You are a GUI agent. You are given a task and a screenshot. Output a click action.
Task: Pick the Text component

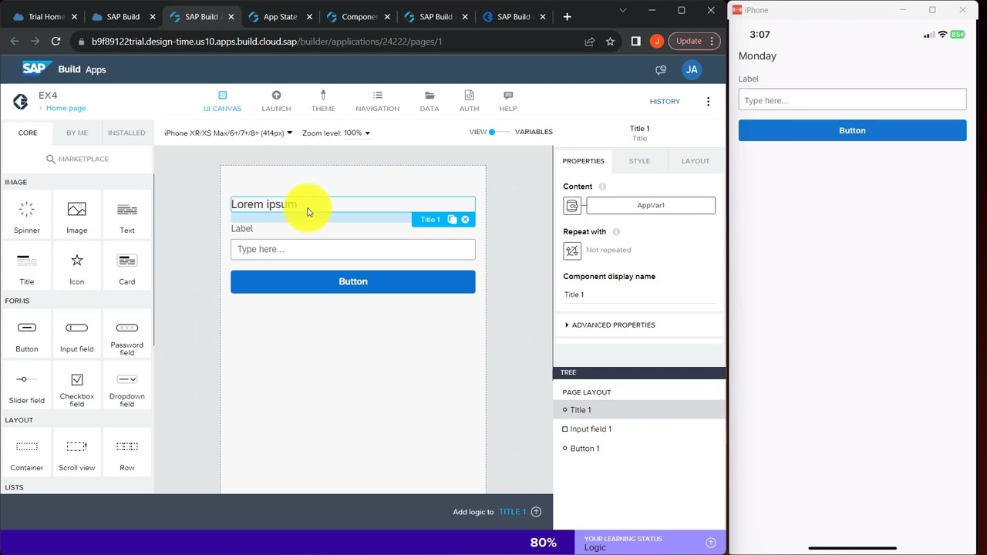[x=127, y=216]
